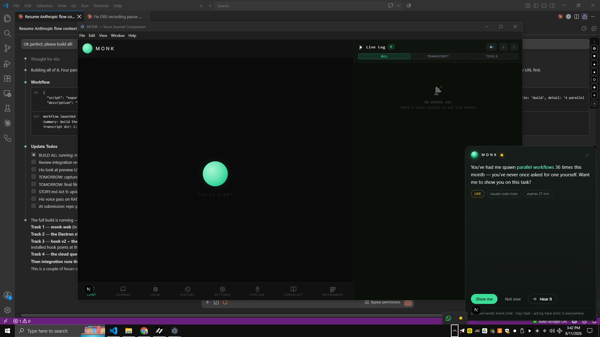Switch to the Journal tab in MONK
This screenshot has width=600, height=337.
(x=123, y=291)
